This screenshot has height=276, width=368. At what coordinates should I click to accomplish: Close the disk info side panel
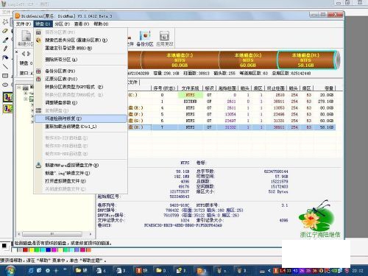17,52
